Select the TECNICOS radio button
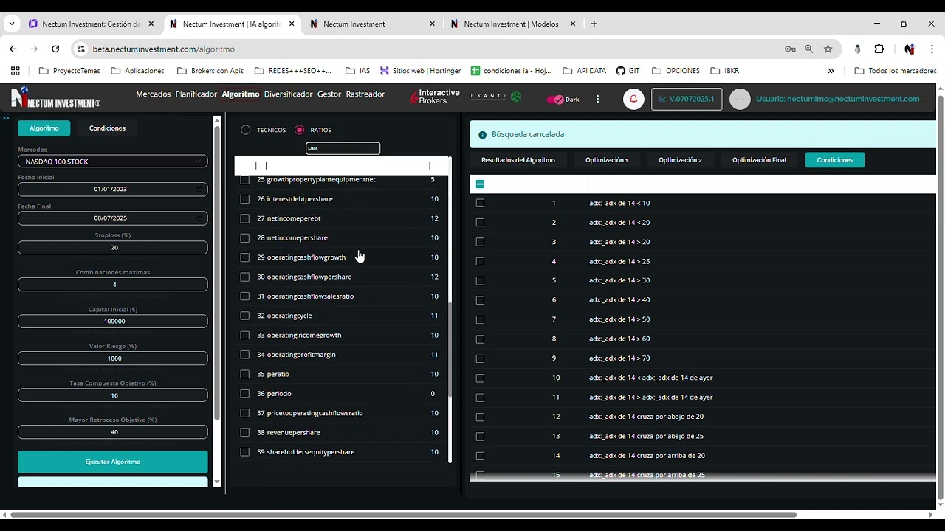Image resolution: width=945 pixels, height=531 pixels. (246, 130)
